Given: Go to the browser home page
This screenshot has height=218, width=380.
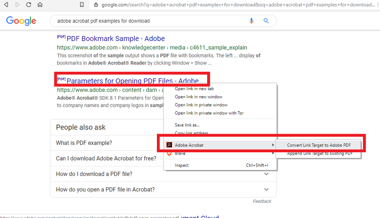Looking at the screenshot, I should 40,5.
